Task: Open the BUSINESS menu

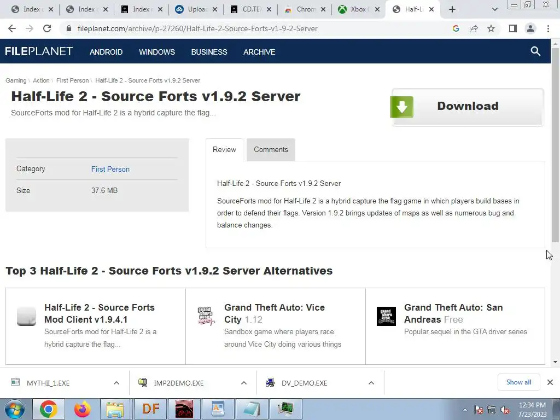Action: pyautogui.click(x=209, y=52)
